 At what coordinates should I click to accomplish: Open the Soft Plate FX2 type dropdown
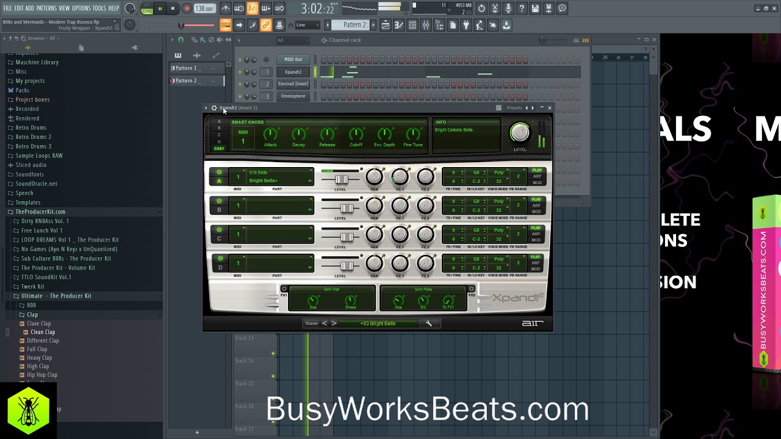click(423, 289)
